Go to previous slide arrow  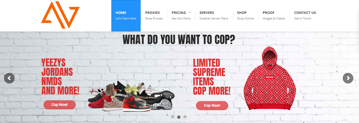9,78
